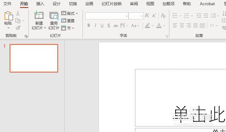Open the clipboard pane launcher
226x132 pixels.
[x=26, y=36]
